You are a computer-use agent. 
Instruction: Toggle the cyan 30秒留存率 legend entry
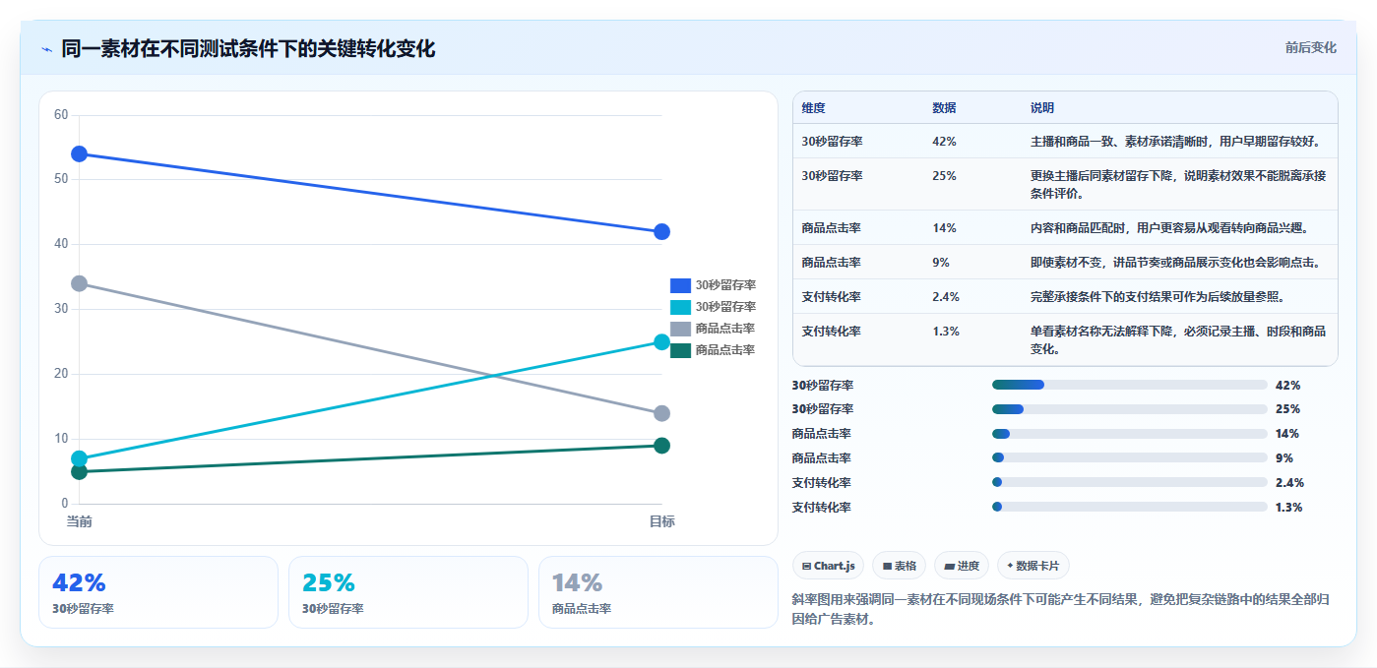tap(713, 307)
